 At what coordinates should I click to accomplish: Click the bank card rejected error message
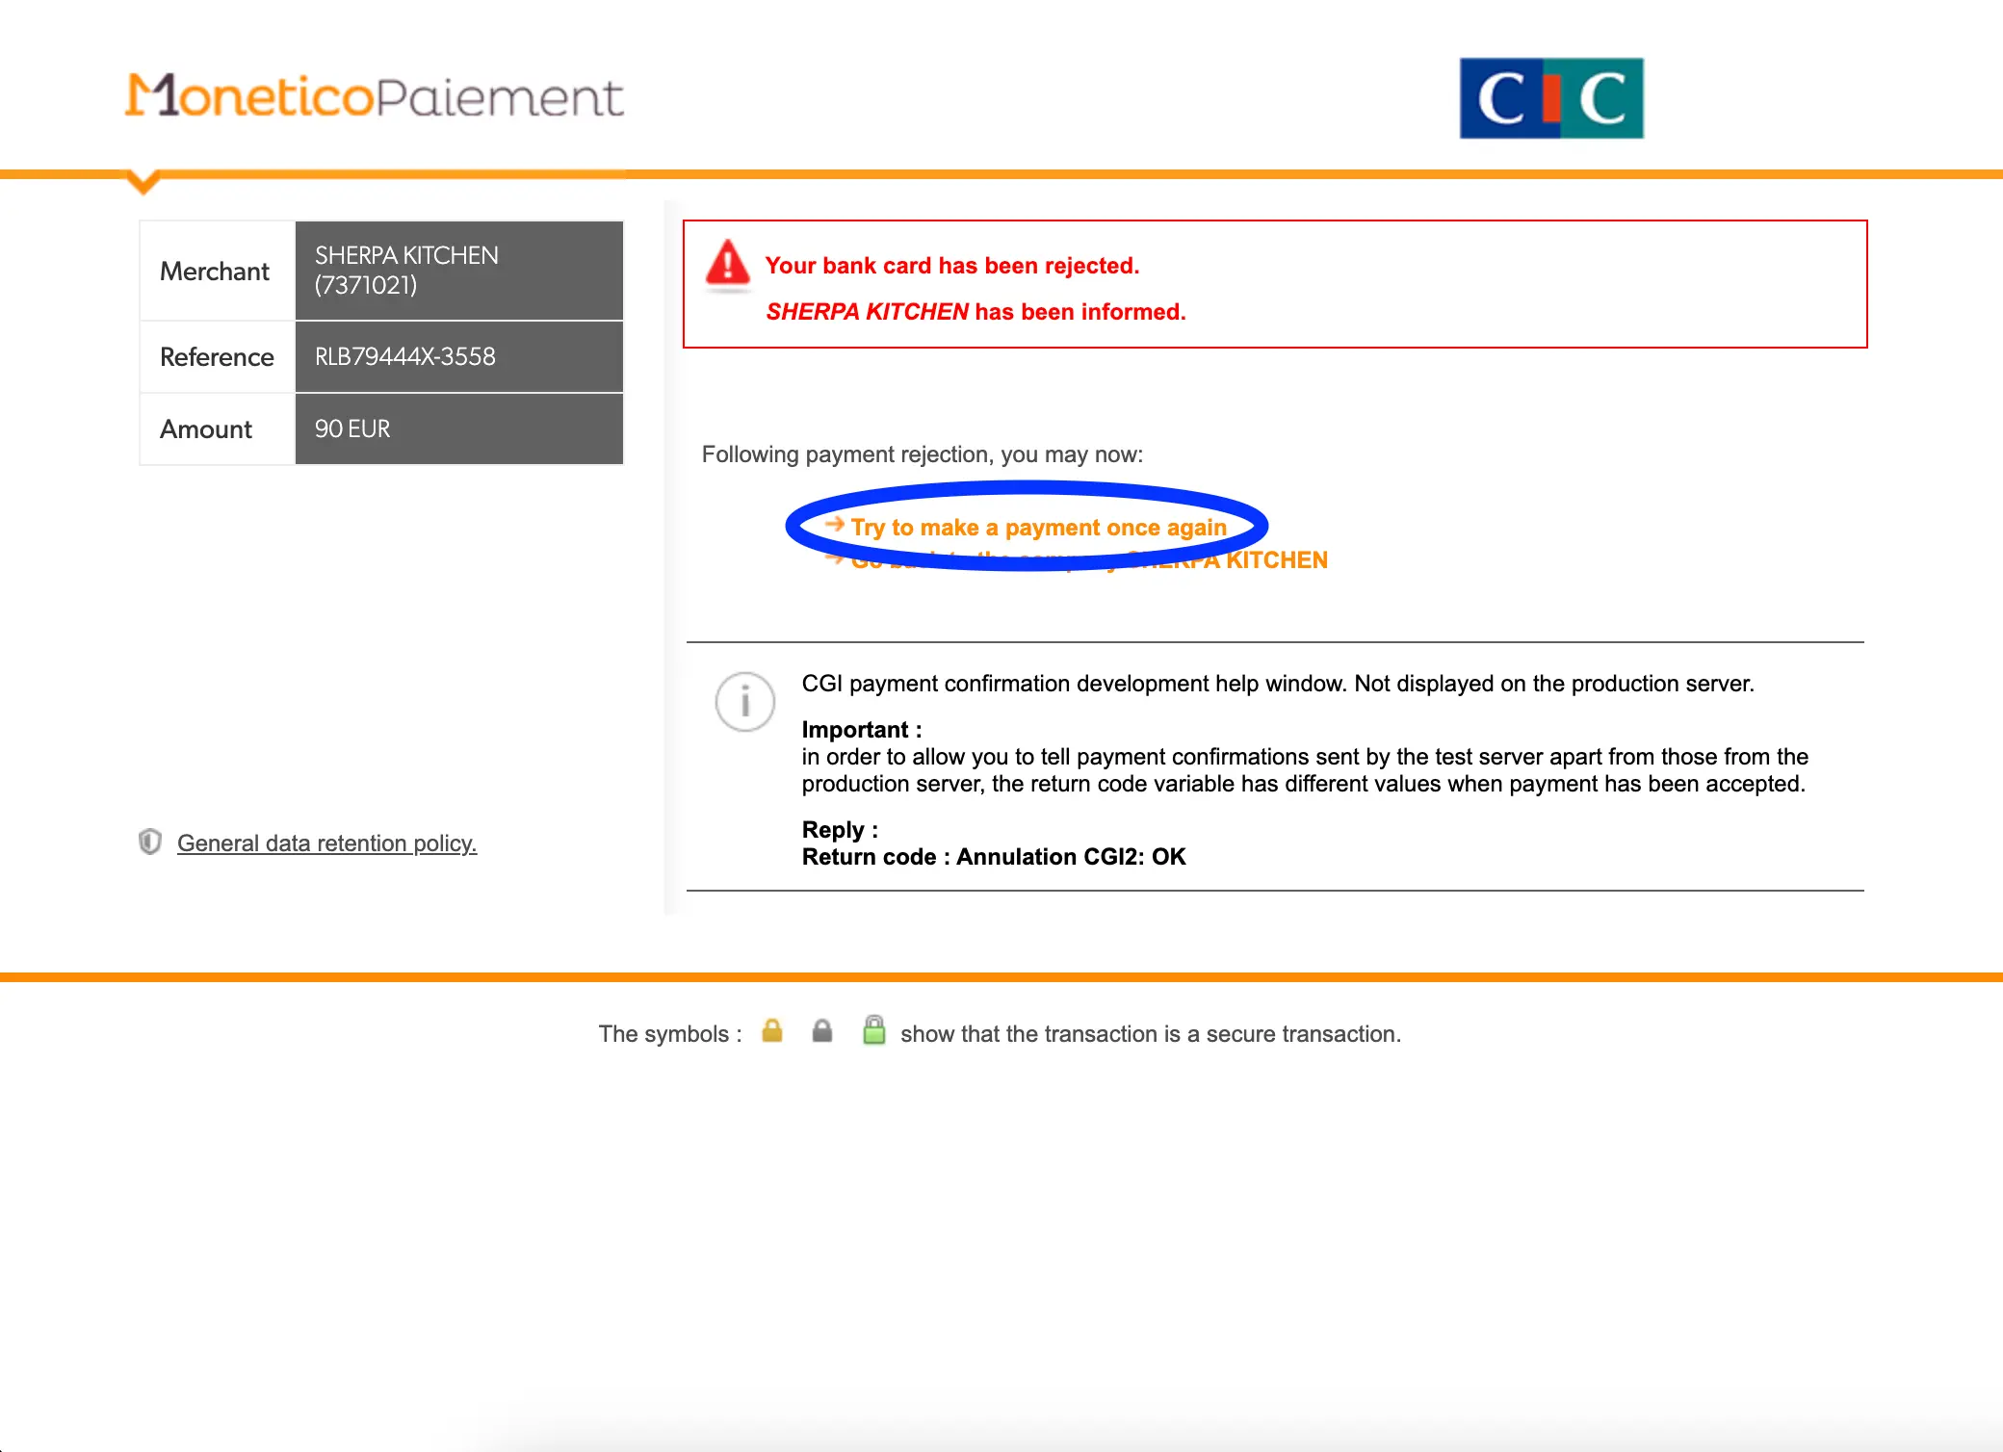coord(951,266)
